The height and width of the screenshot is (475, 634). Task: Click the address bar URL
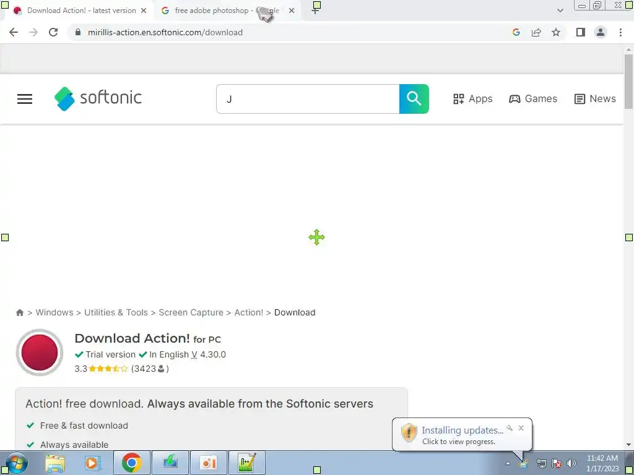[165, 32]
